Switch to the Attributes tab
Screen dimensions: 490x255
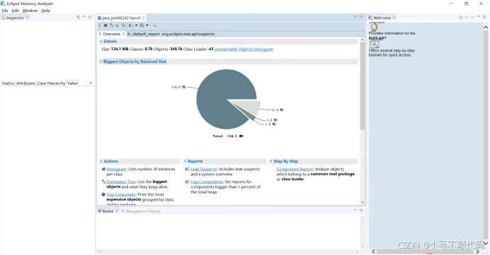click(25, 83)
